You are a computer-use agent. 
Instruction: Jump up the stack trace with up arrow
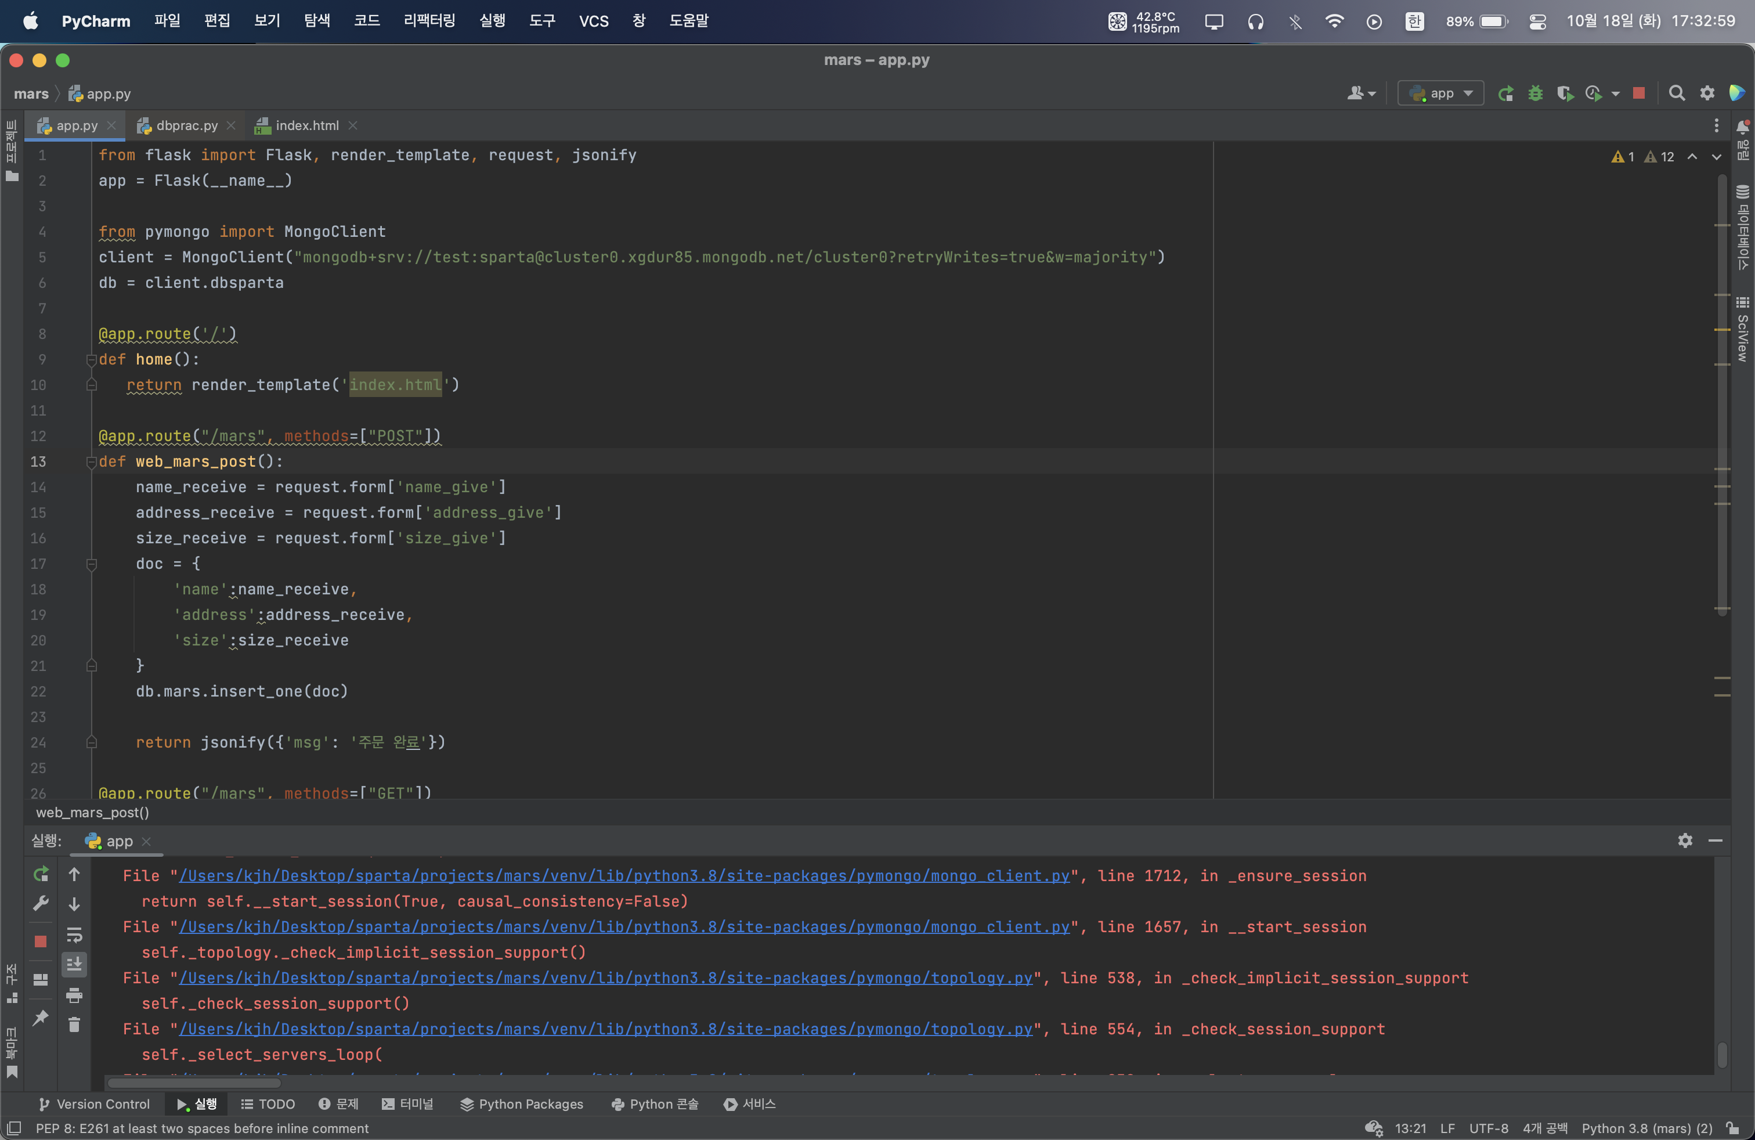tap(74, 875)
